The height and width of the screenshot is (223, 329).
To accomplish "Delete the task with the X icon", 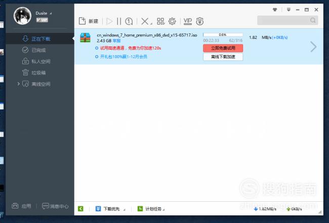I will coord(145,21).
